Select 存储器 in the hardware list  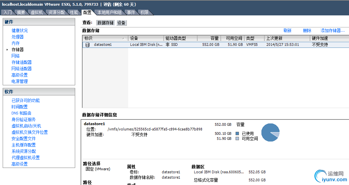pos(17,50)
